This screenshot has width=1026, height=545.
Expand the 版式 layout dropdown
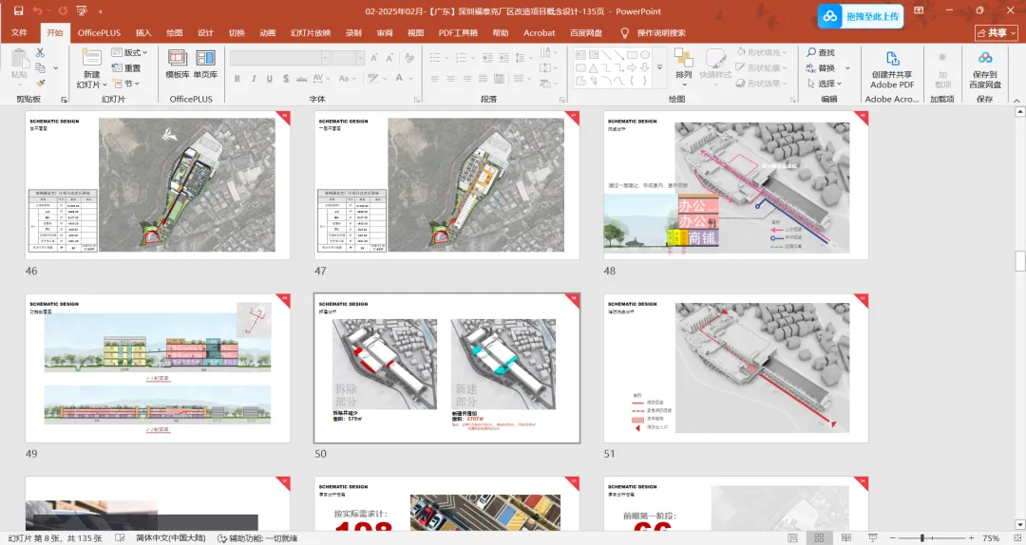coord(129,52)
